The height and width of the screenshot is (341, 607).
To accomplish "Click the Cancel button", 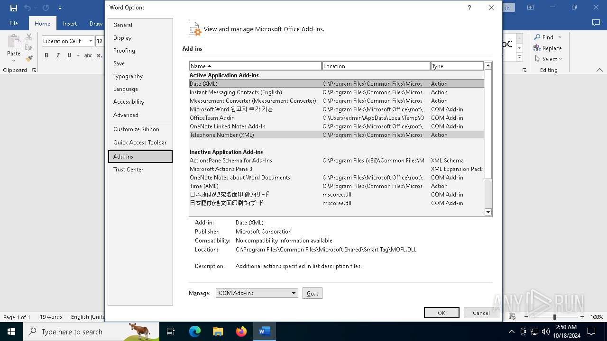I will pos(481,313).
